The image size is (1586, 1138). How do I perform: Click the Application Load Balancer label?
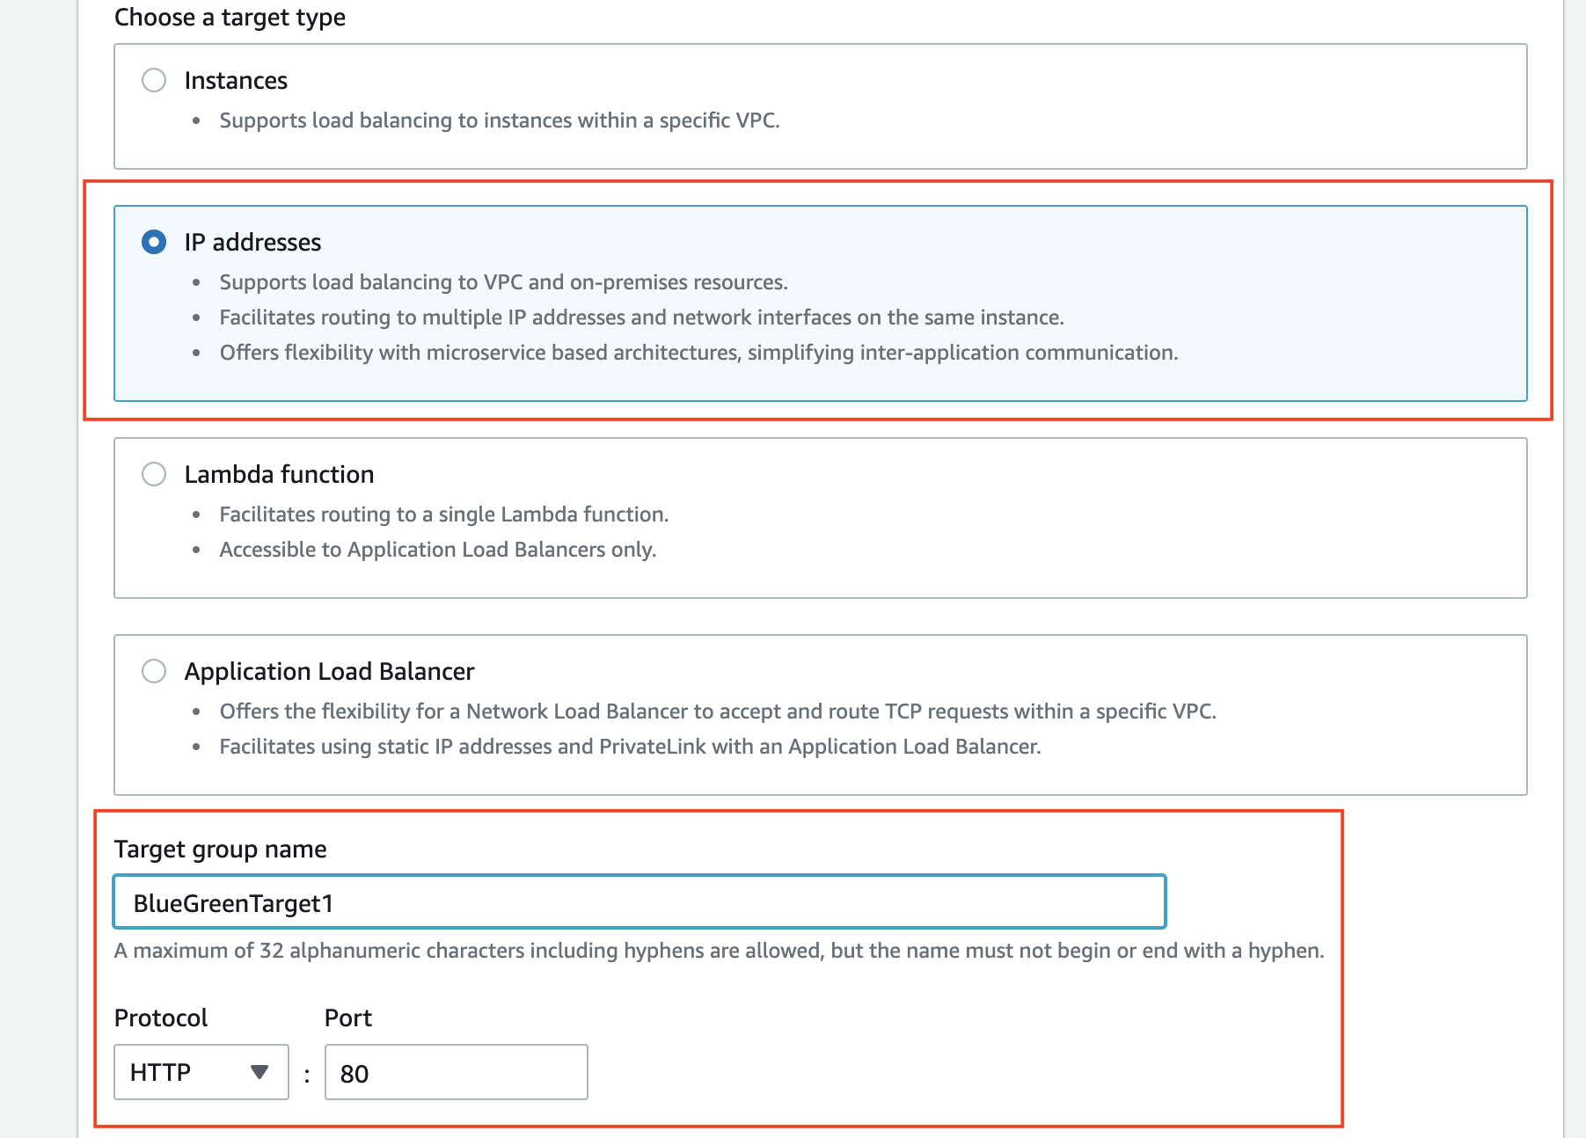(329, 670)
